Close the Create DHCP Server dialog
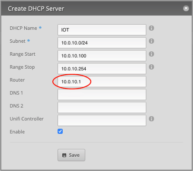 [x=186, y=8]
